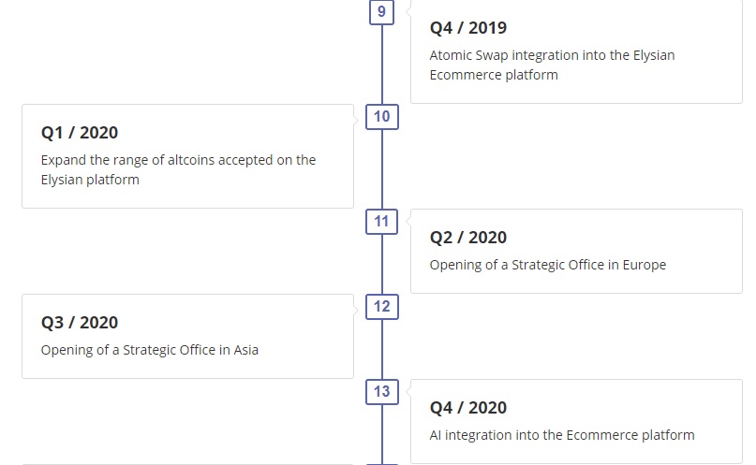
Task: Select the AI integration description text
Action: tap(562, 435)
